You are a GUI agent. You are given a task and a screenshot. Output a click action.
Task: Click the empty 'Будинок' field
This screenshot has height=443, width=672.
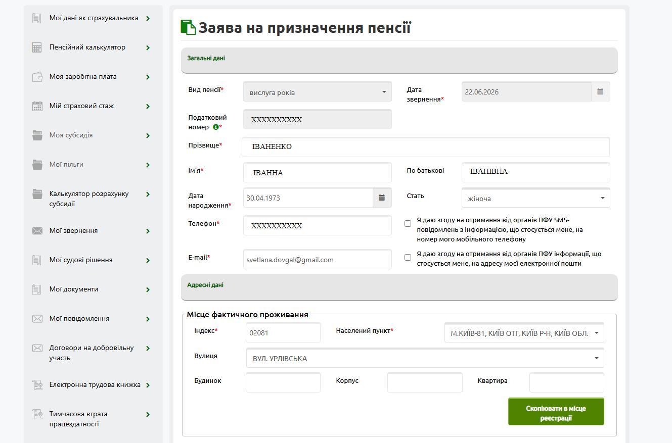[x=283, y=383]
